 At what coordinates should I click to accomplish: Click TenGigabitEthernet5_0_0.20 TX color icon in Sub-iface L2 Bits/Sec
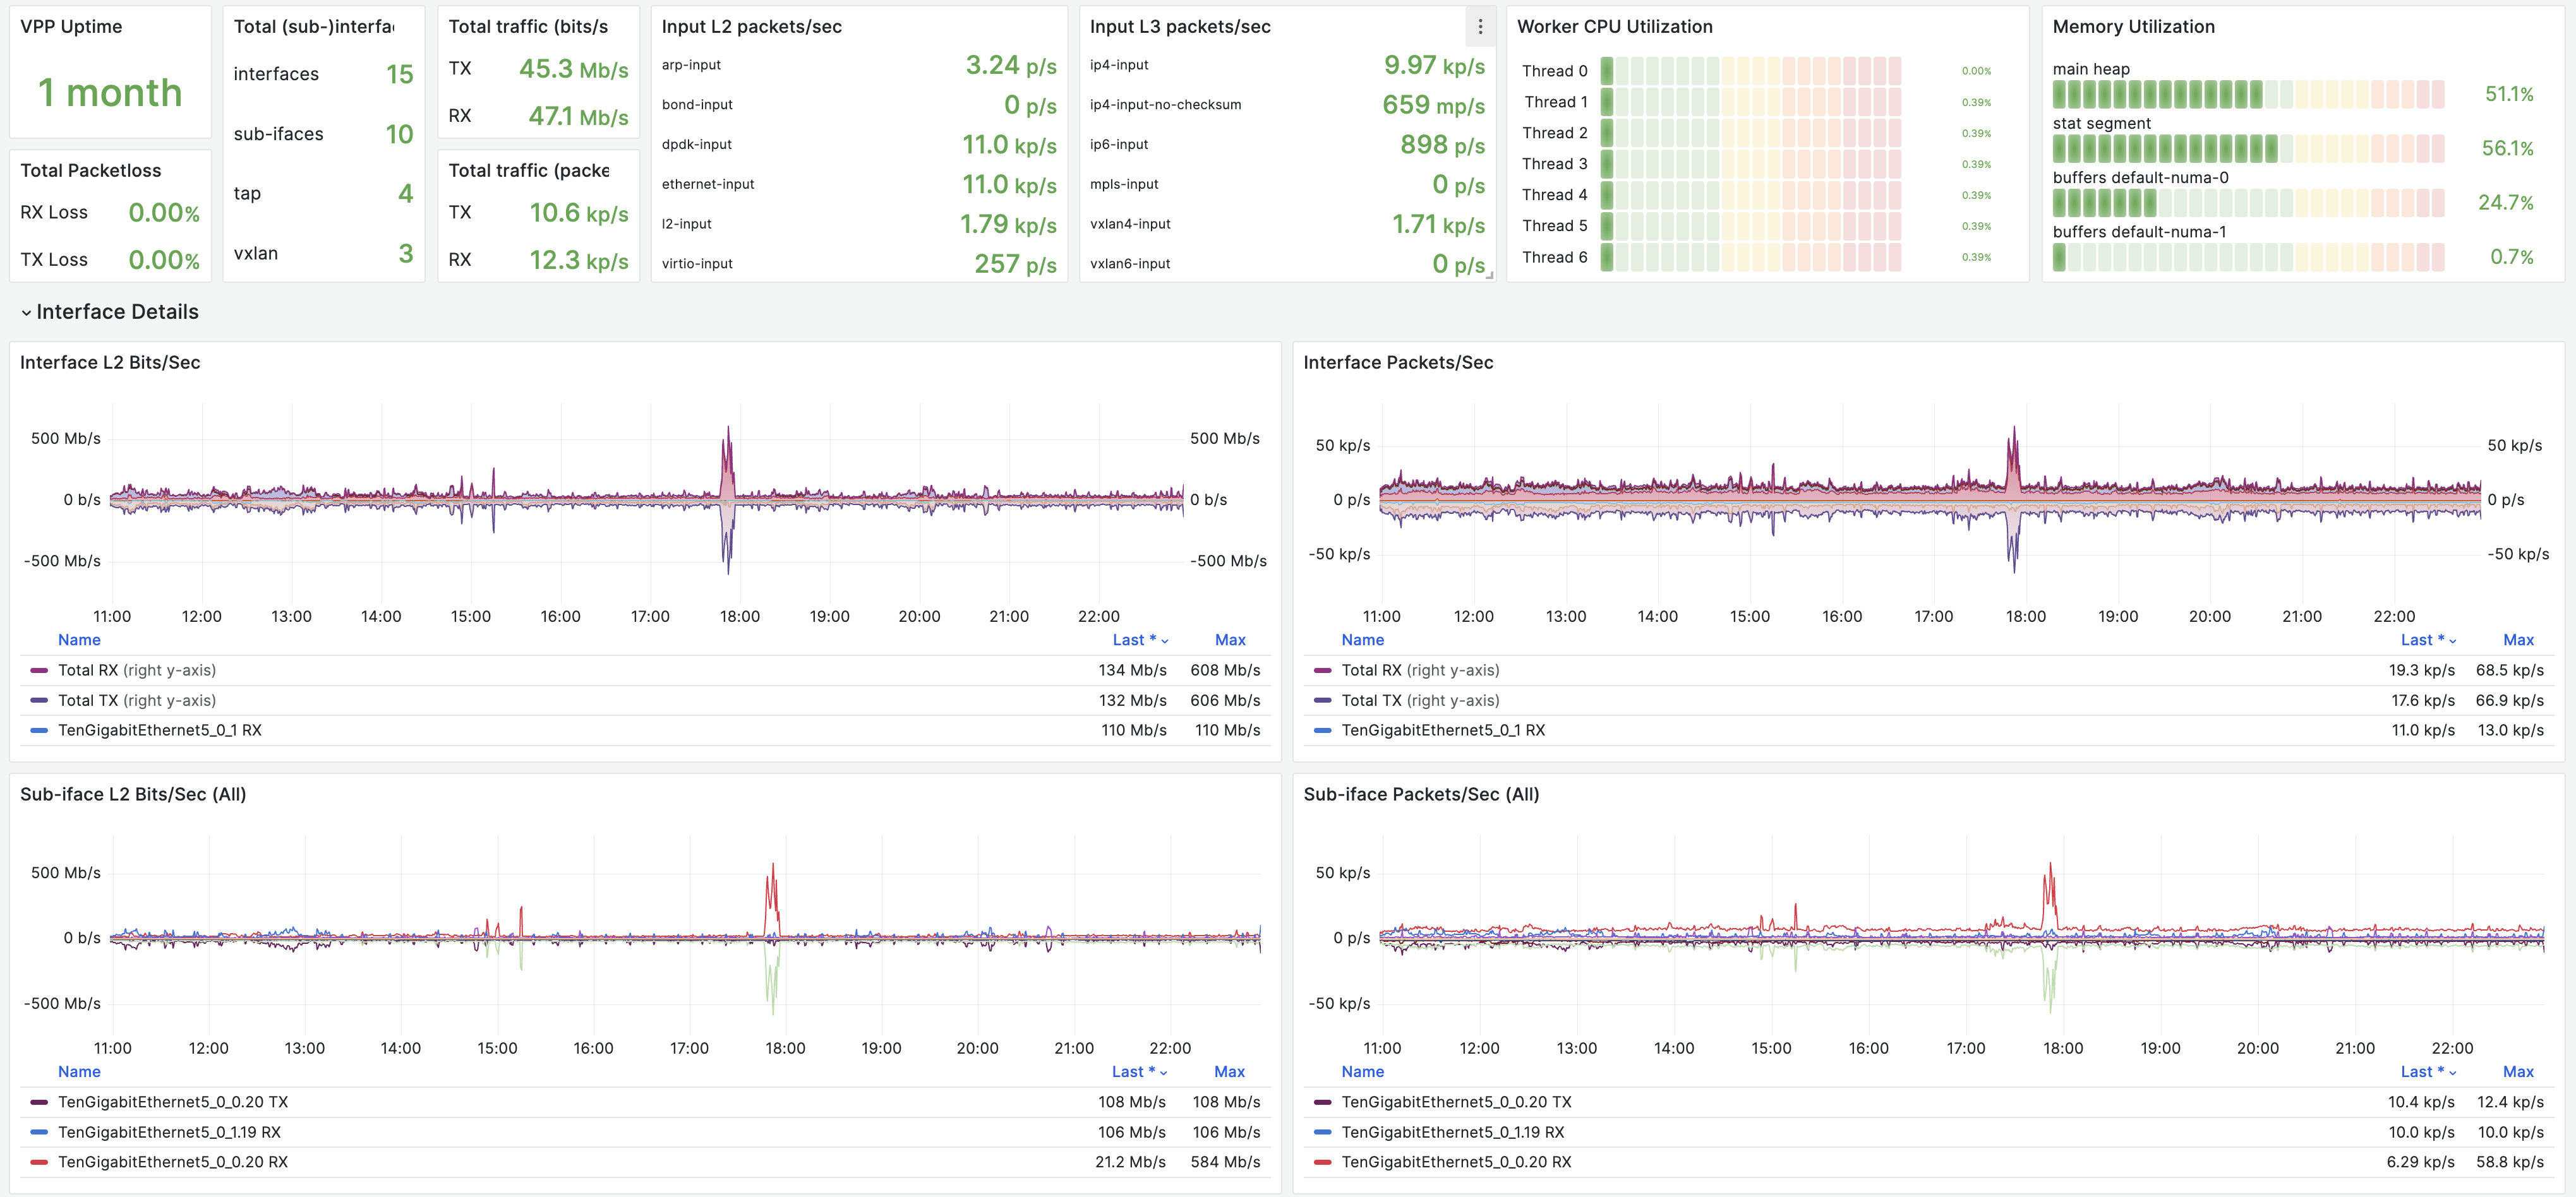coord(39,1102)
